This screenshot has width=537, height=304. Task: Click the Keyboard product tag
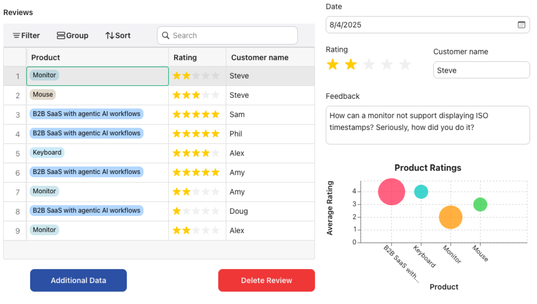tap(47, 153)
